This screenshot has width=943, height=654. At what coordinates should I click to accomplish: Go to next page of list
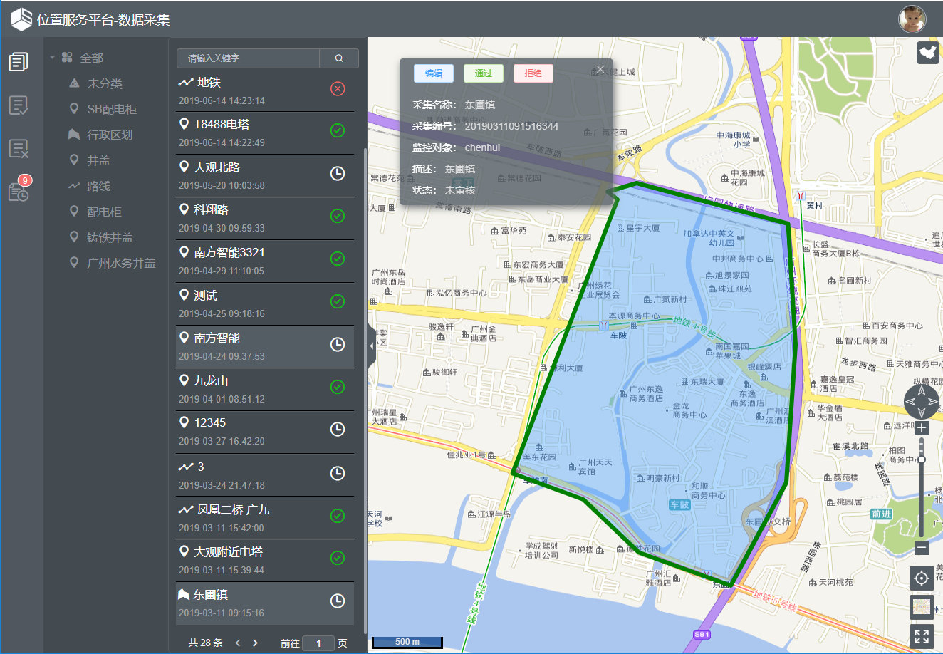[x=256, y=643]
